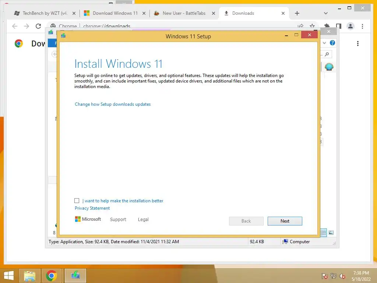The width and height of the screenshot is (377, 283).
Task: Click muted volume icon in tray
Action: click(x=342, y=276)
